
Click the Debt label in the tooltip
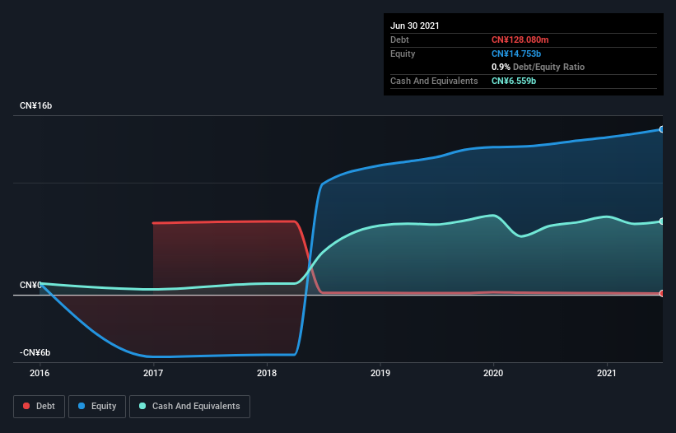click(x=399, y=40)
